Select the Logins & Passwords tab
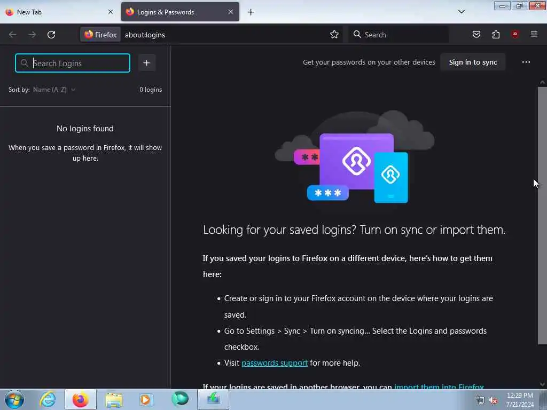 (x=180, y=12)
